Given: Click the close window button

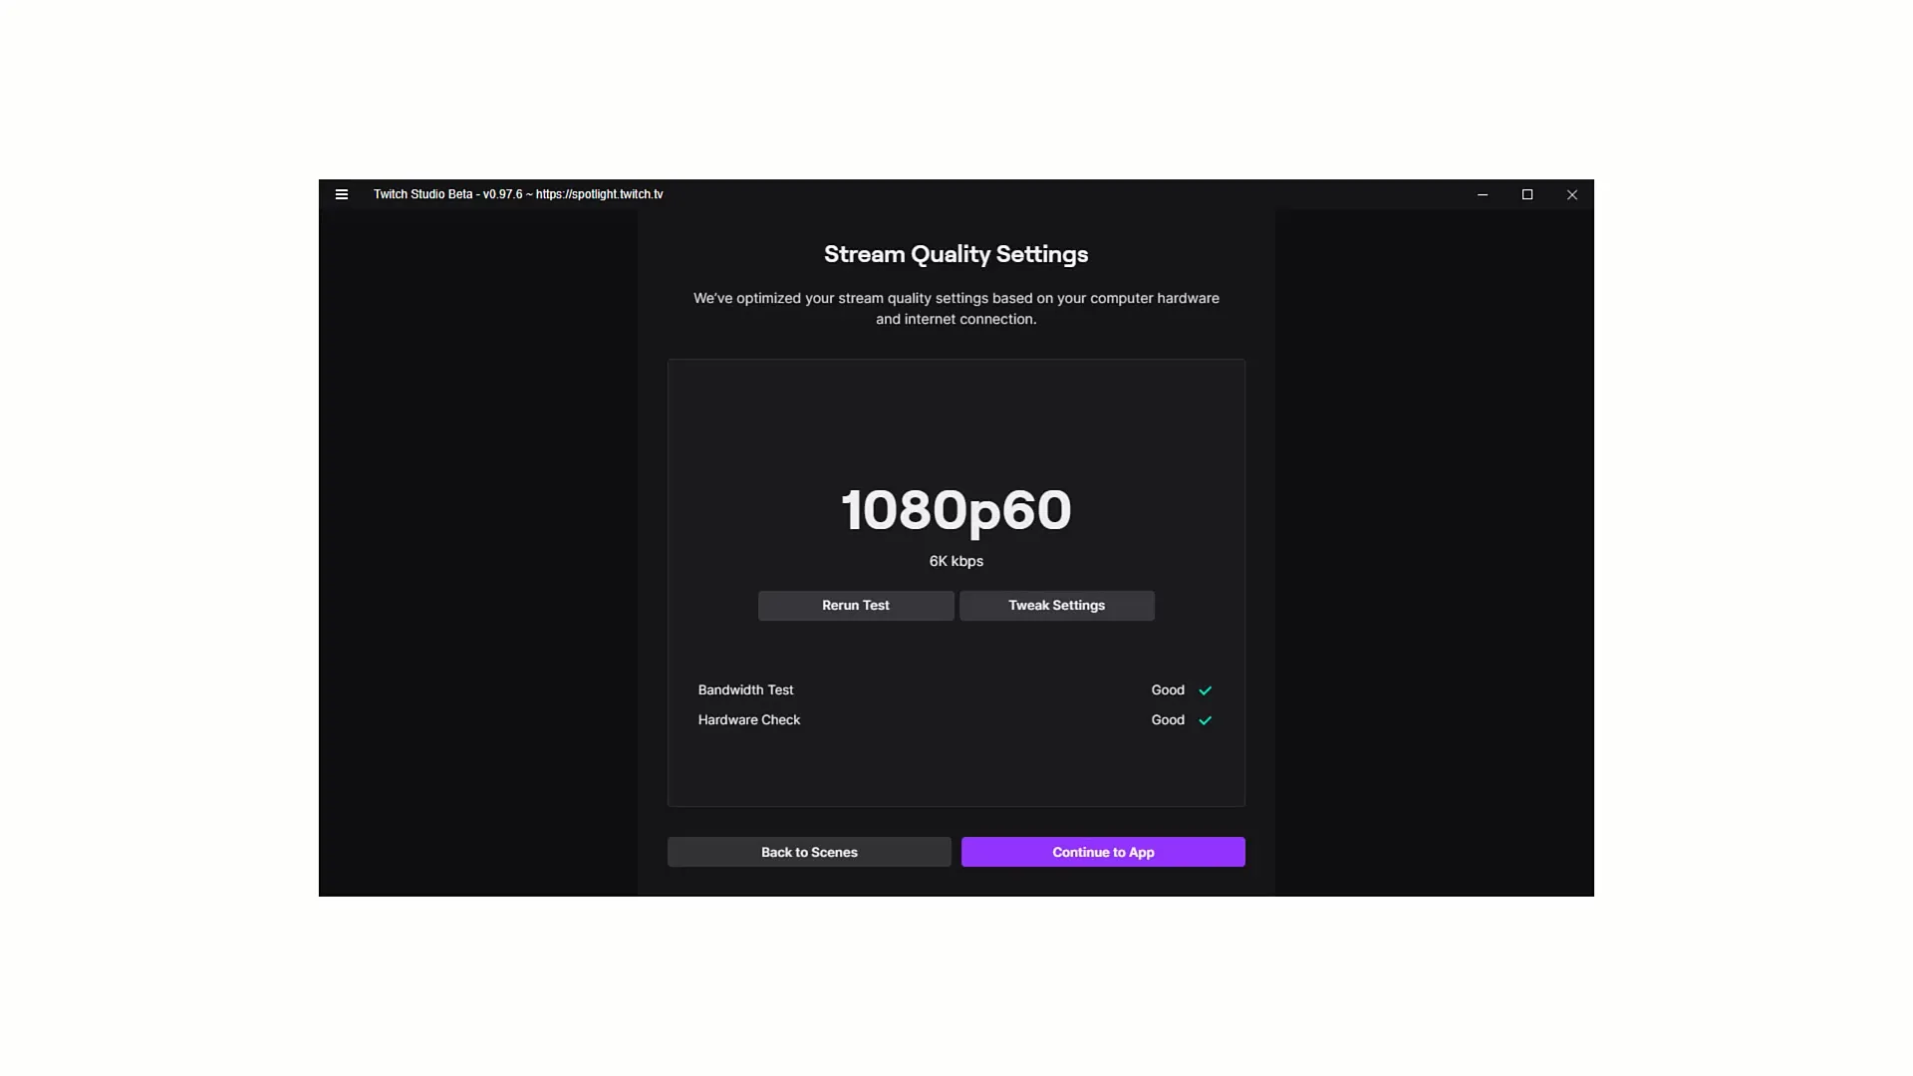Looking at the screenshot, I should 1571,193.
